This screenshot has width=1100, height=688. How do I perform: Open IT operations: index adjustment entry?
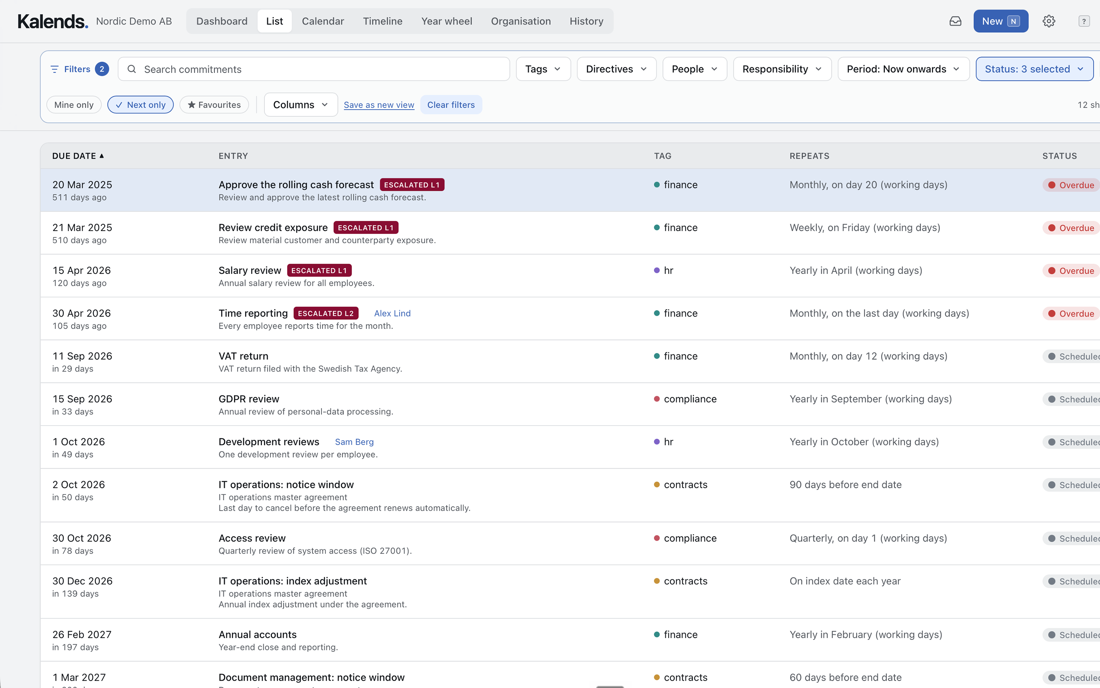(x=292, y=581)
